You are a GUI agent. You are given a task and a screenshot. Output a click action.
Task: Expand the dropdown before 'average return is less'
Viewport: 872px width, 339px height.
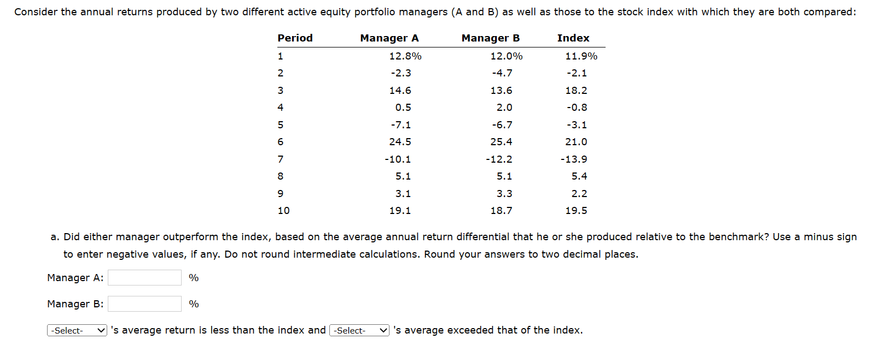[x=76, y=330]
